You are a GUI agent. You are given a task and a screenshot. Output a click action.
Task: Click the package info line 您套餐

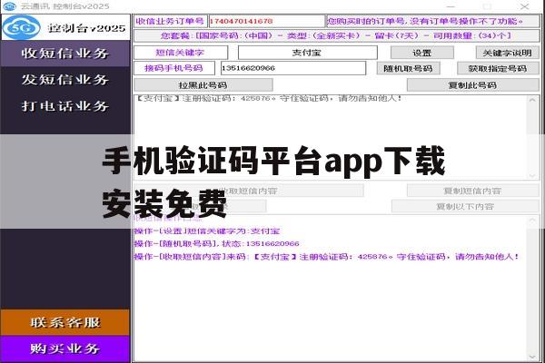click(x=336, y=35)
